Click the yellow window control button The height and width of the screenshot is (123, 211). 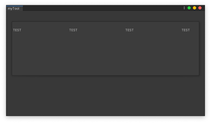[x=194, y=8]
